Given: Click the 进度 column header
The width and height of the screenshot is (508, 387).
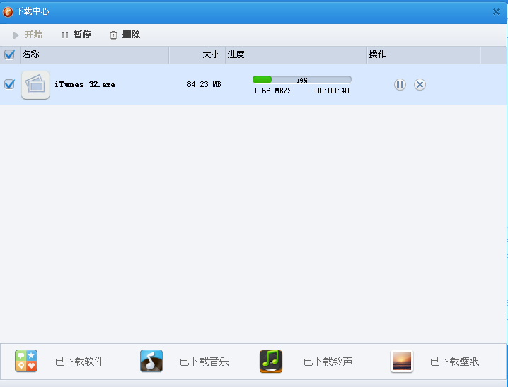Looking at the screenshot, I should tap(296, 54).
